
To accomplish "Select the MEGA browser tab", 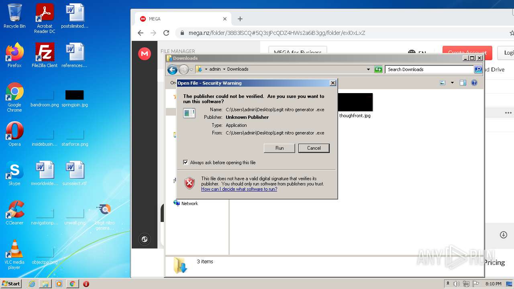I will tap(183, 19).
